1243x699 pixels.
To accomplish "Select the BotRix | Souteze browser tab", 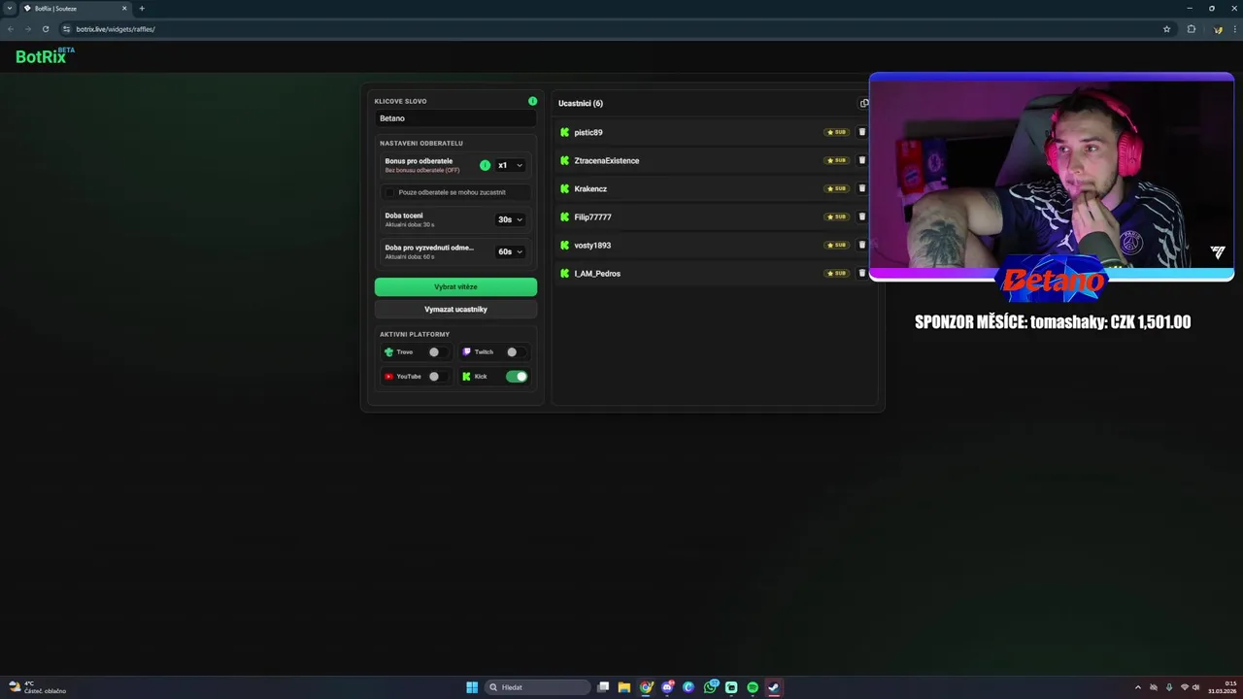I will click(x=76, y=9).
